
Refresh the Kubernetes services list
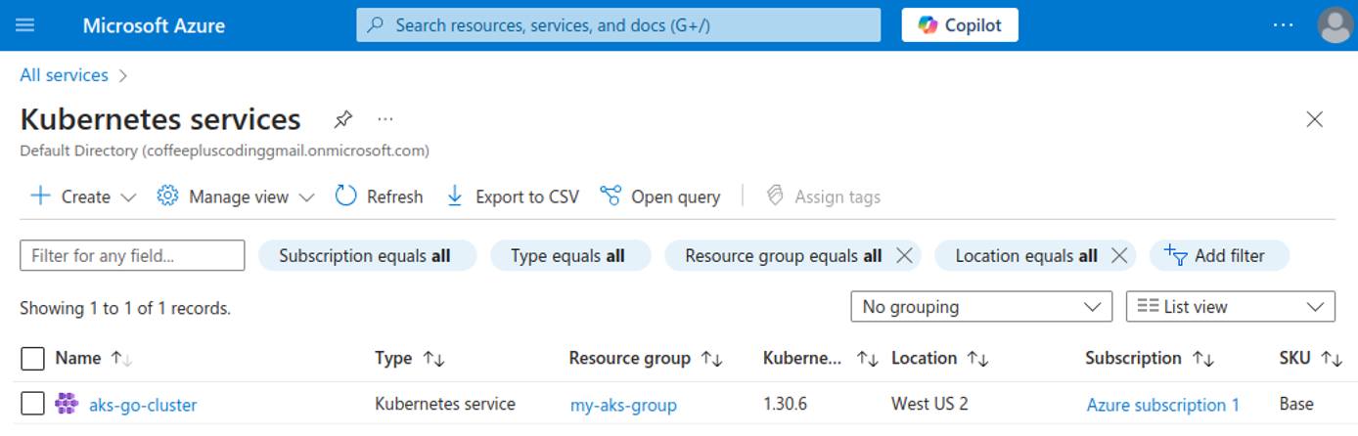pyautogui.click(x=380, y=196)
